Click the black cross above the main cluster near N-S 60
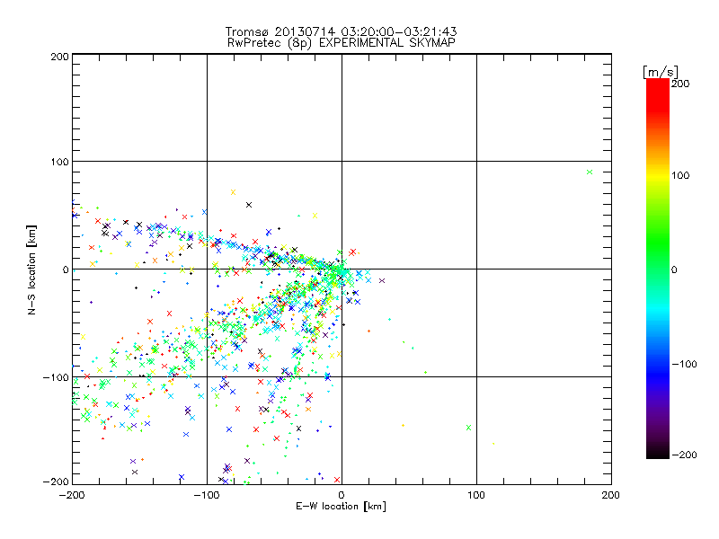Screen dimensions: 719x539 pos(249,205)
